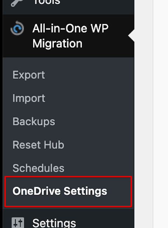This screenshot has width=168, height=228.
Task: Go to the Import submenu page
Action: coord(29,99)
